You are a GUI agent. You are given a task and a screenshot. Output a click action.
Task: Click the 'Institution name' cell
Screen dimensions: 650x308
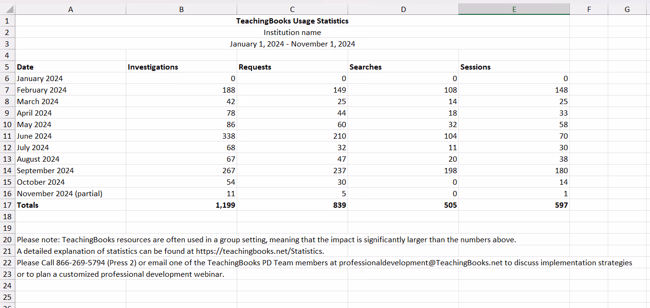point(292,33)
